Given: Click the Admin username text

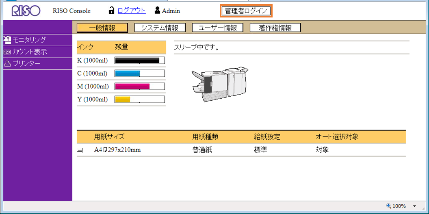Looking at the screenshot, I should (171, 11).
